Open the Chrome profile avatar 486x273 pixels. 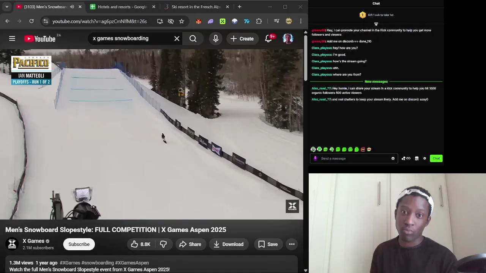289,21
